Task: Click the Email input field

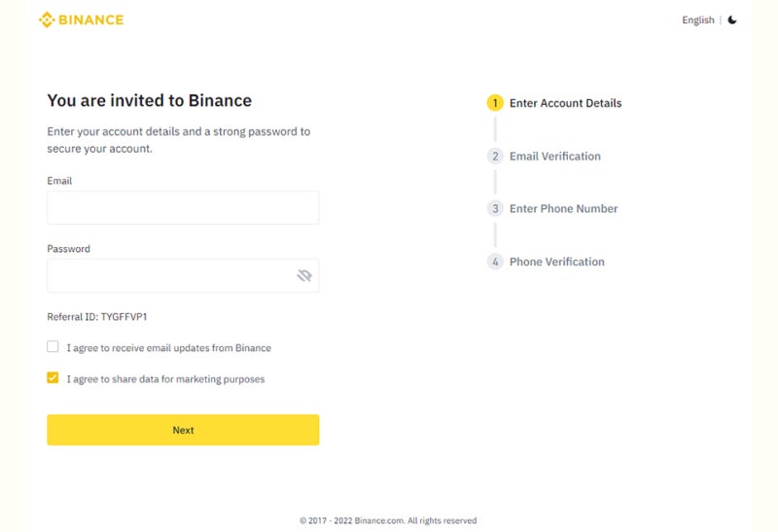Action: [183, 208]
